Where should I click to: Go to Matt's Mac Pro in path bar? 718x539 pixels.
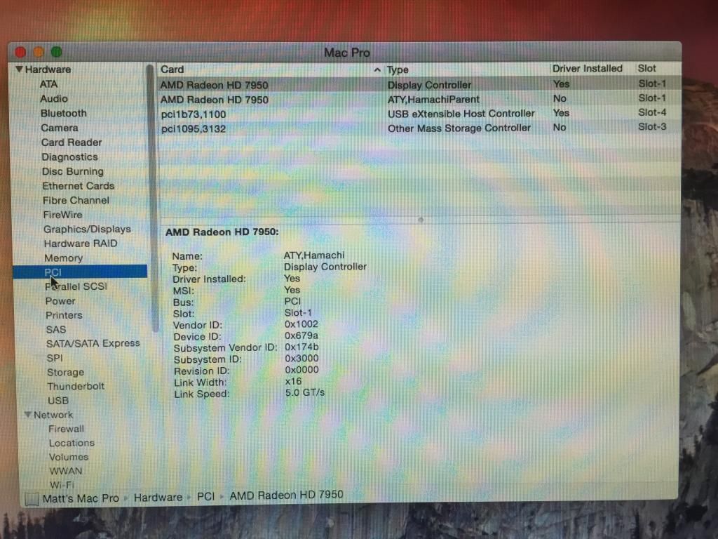81,498
